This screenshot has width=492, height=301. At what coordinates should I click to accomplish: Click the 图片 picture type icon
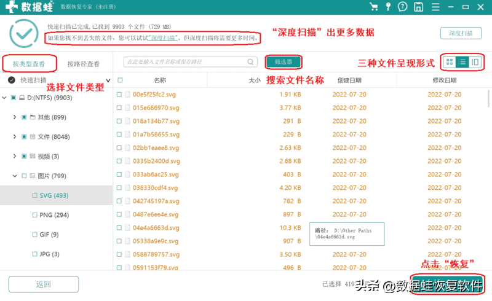coord(33,176)
